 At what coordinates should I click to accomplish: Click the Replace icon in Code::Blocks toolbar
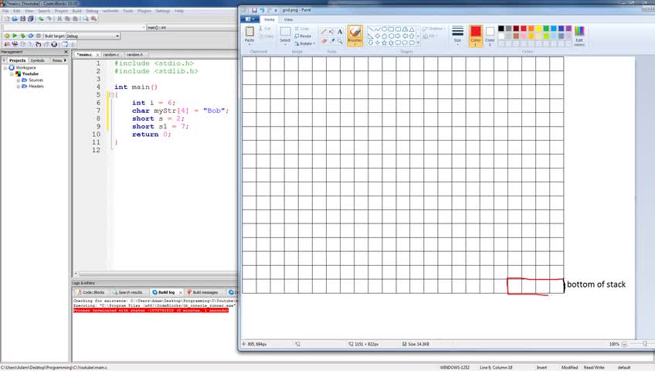pos(94,19)
